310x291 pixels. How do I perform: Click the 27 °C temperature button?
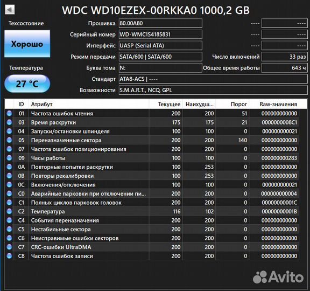click(x=27, y=84)
